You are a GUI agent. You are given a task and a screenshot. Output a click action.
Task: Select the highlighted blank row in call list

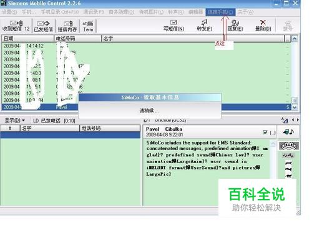click(71, 135)
